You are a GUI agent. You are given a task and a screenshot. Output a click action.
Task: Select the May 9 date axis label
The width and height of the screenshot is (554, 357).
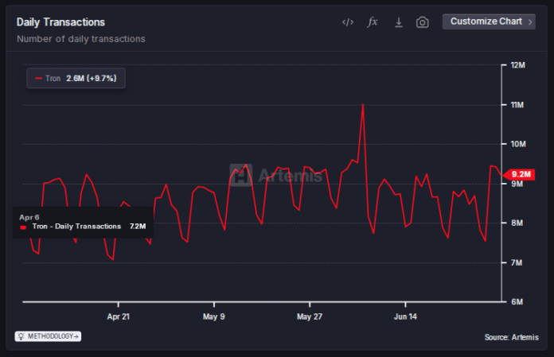(x=213, y=316)
